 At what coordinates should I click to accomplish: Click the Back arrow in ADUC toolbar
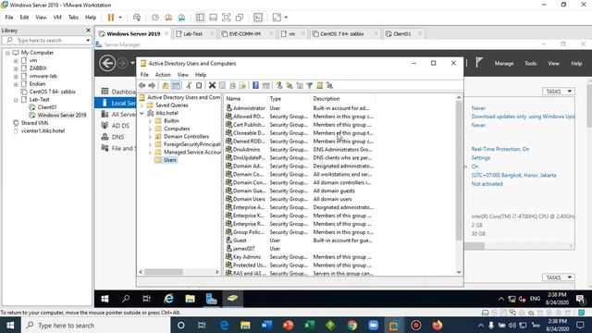pos(142,86)
